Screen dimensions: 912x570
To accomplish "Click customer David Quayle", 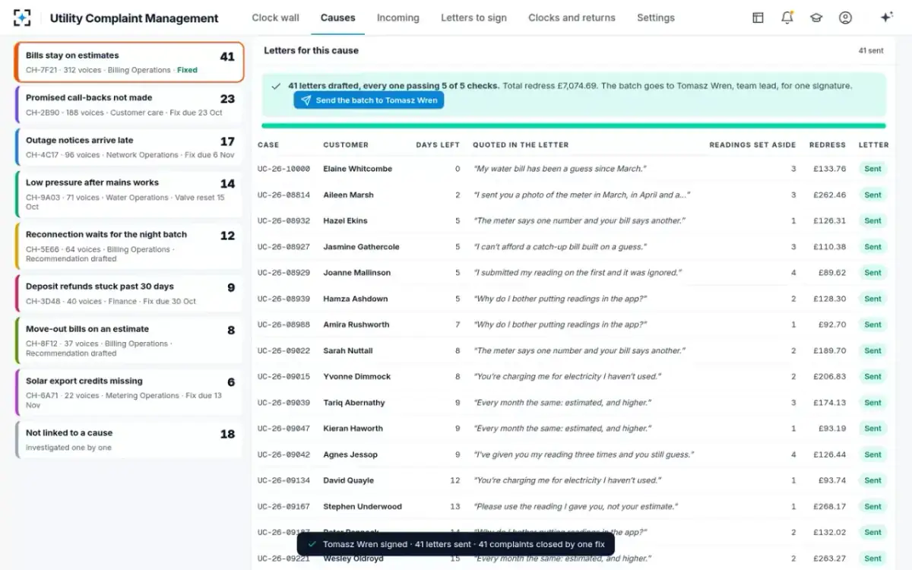I will [x=348, y=480].
